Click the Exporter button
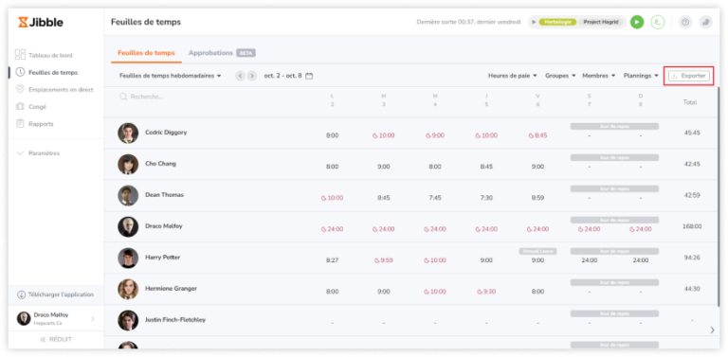The image size is (728, 357). click(689, 76)
